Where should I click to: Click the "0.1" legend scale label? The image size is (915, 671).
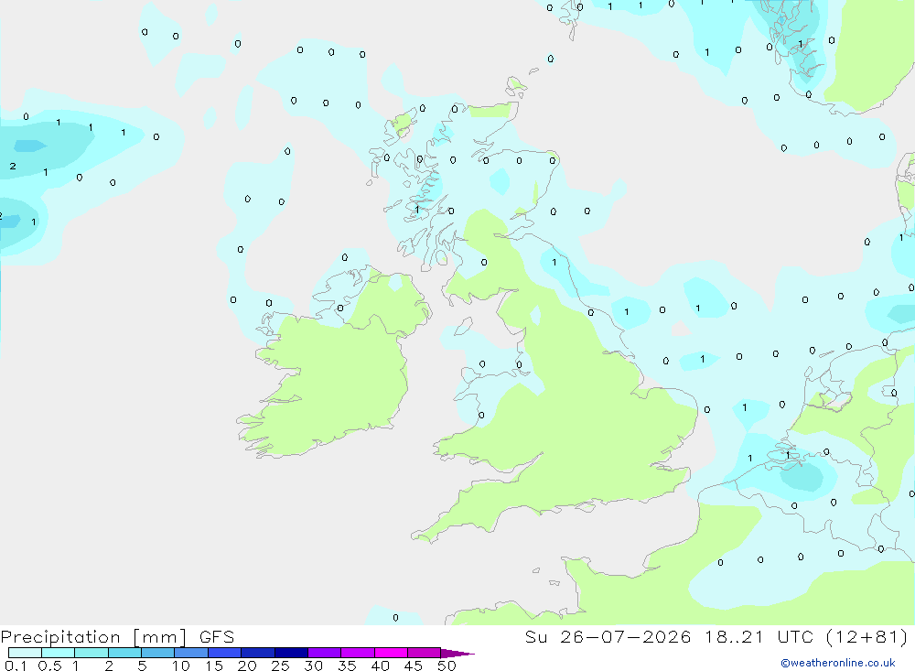pos(16,666)
